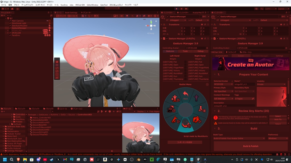The width and height of the screenshot is (291, 163).
Task: Click the avatar Name input field
Action: 244,84
